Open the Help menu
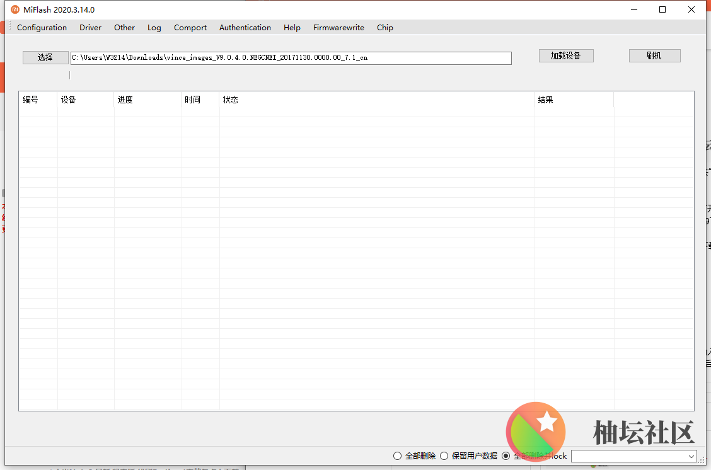The height and width of the screenshot is (470, 711). point(292,28)
